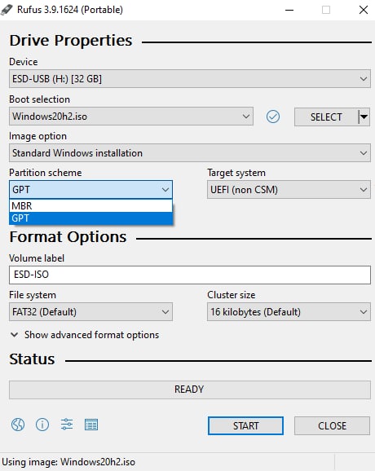Image resolution: width=375 pixels, height=471 pixels.
Task: Open the Device dropdown ESD-USB (H:)
Action: [190, 79]
